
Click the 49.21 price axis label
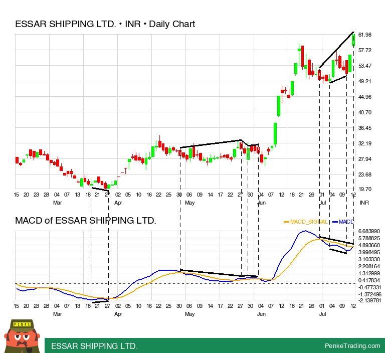click(365, 81)
